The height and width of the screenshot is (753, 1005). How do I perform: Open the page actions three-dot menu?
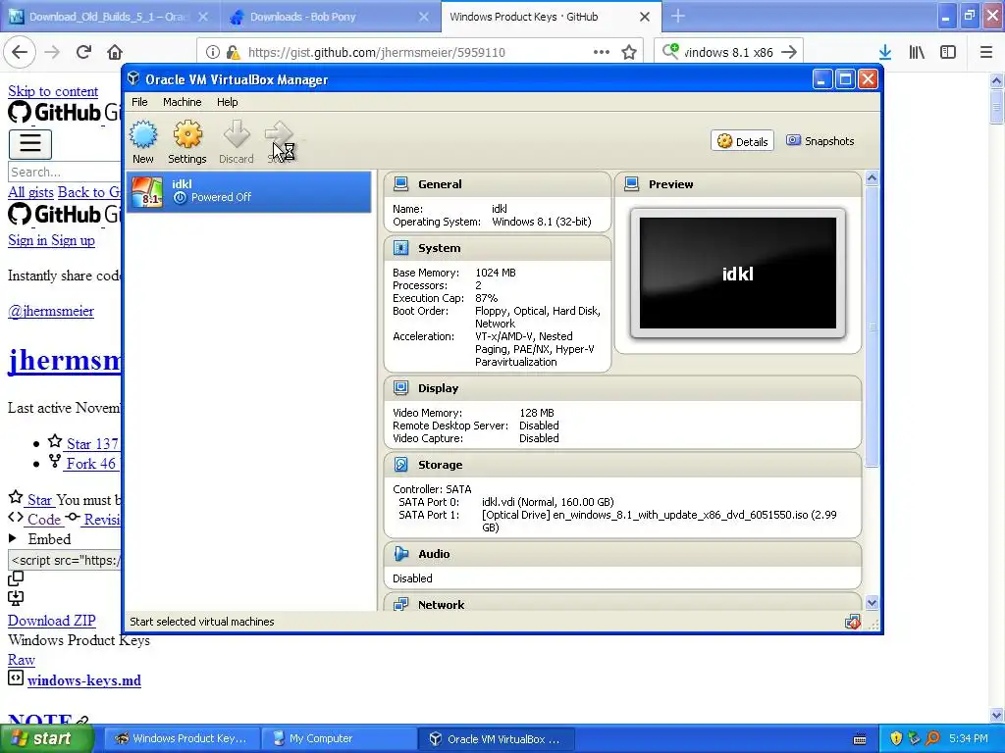coord(602,52)
